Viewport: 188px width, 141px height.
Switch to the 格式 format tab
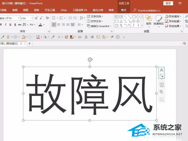(x=124, y=10)
